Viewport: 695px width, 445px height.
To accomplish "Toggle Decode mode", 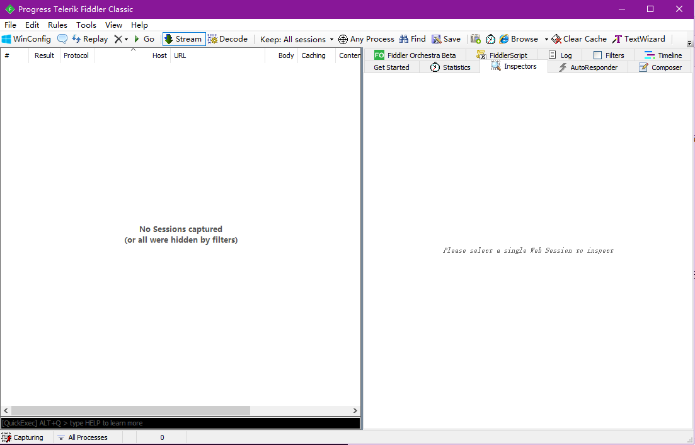I will [227, 39].
